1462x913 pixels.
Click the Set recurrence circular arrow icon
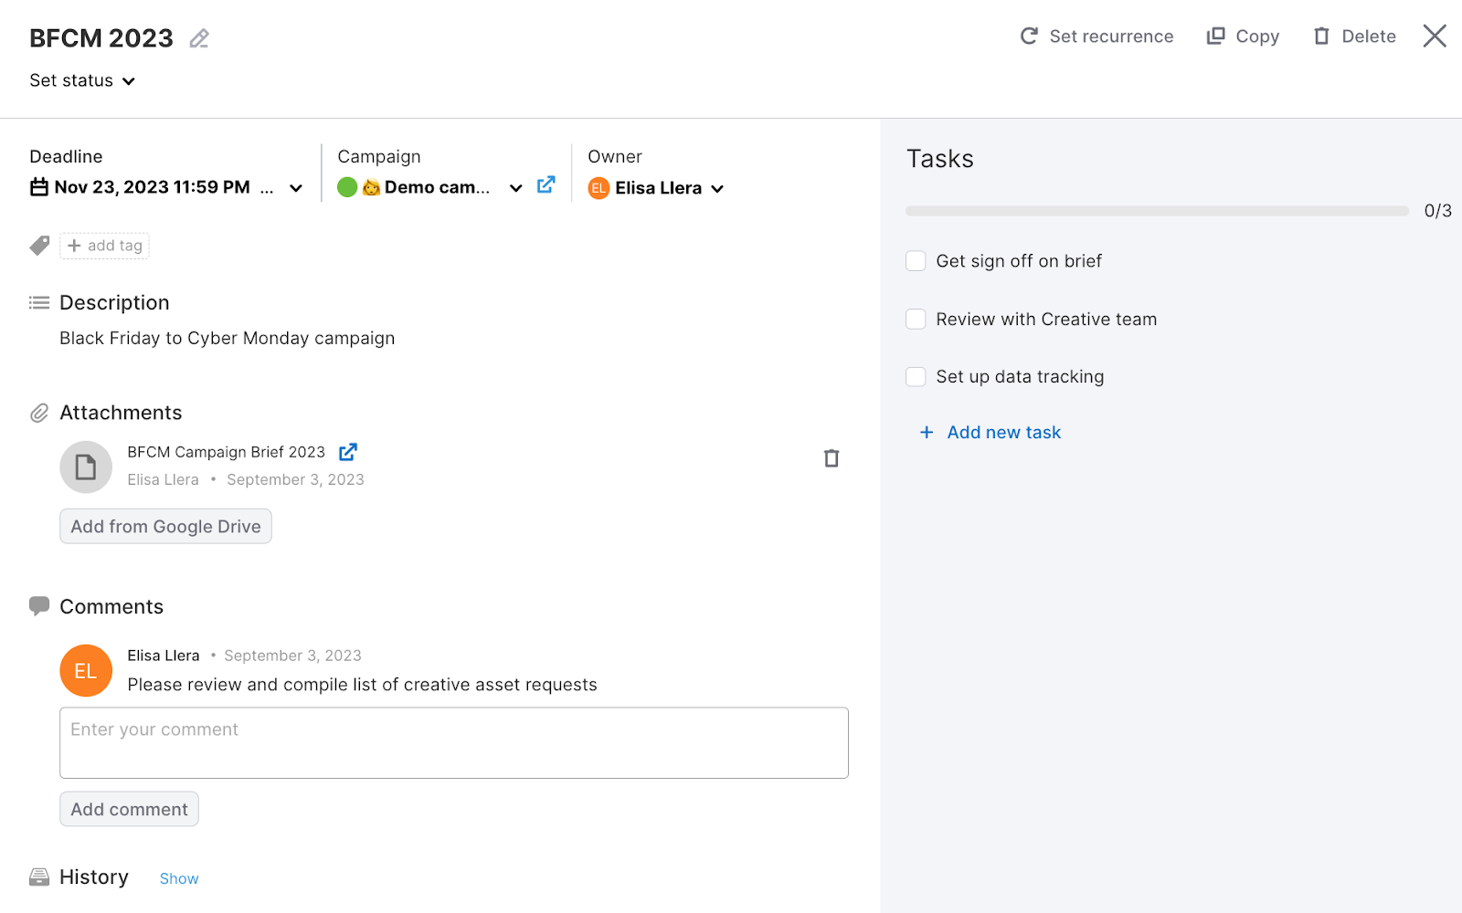[1029, 36]
